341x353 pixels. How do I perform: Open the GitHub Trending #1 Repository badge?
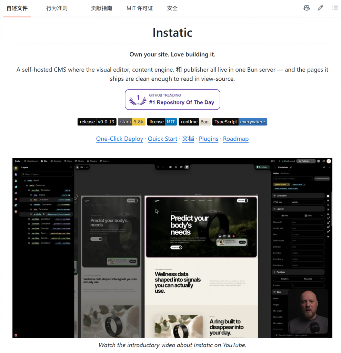(172, 100)
